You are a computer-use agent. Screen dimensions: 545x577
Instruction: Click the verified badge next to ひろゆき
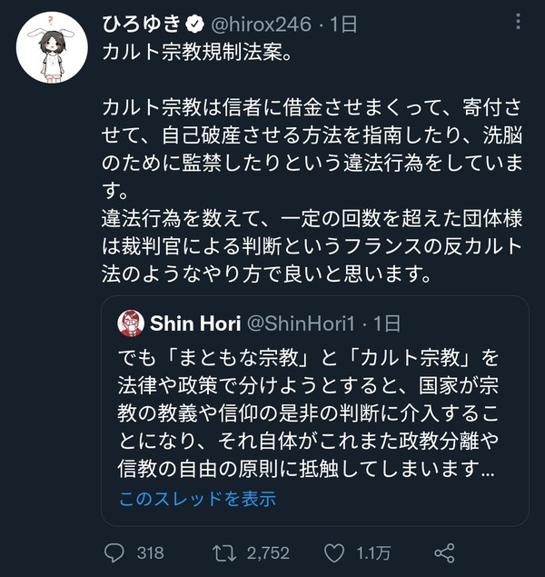(195, 25)
